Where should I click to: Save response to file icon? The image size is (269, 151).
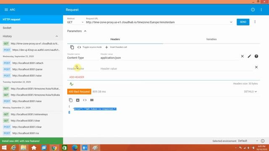78,100
